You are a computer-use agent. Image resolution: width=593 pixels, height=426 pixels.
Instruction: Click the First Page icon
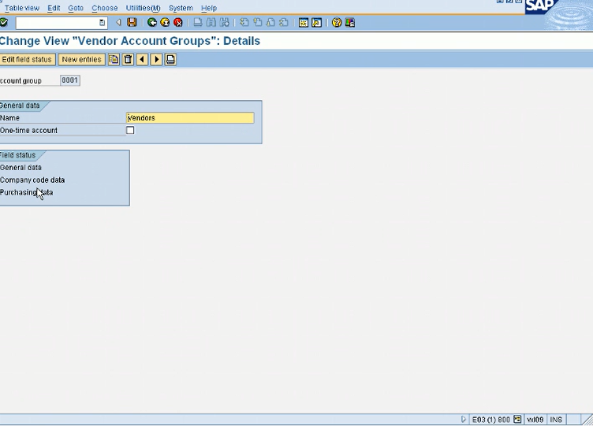click(244, 23)
